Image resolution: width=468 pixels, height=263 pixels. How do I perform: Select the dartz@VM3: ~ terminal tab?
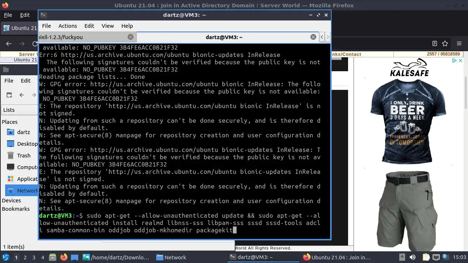pyautogui.click(x=227, y=37)
